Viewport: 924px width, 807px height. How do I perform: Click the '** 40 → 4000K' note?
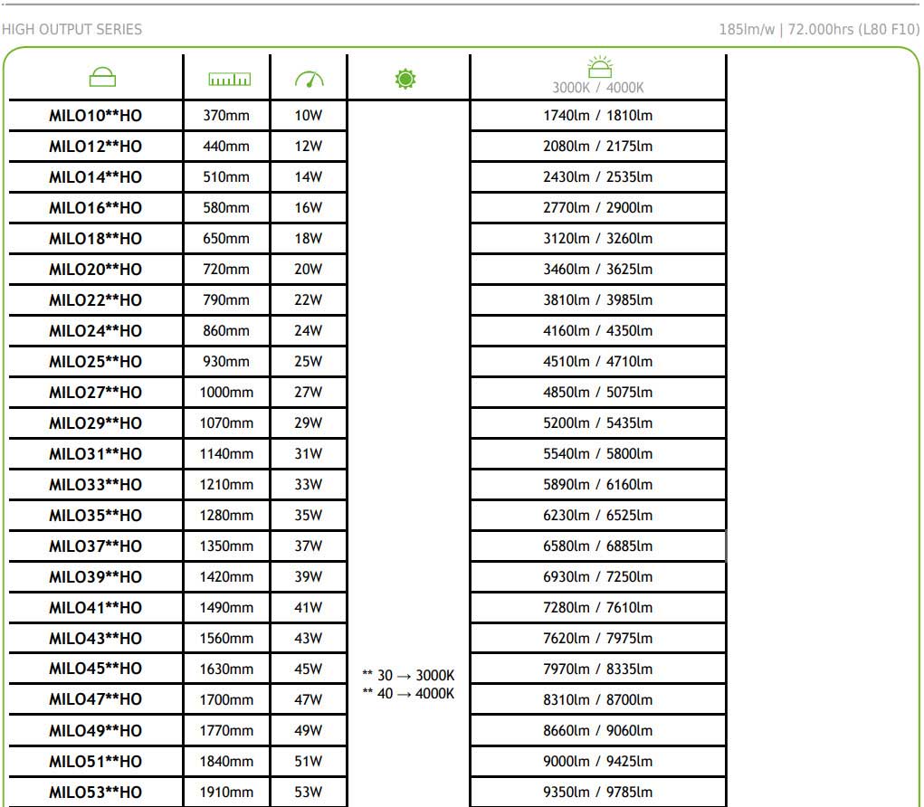tap(408, 694)
